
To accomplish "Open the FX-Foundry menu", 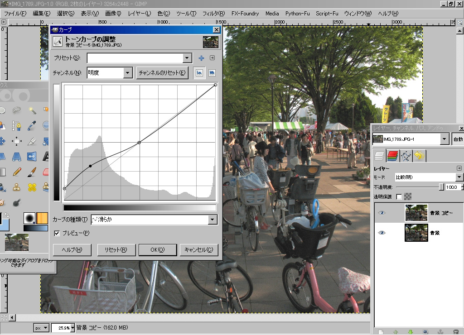I will 245,14.
